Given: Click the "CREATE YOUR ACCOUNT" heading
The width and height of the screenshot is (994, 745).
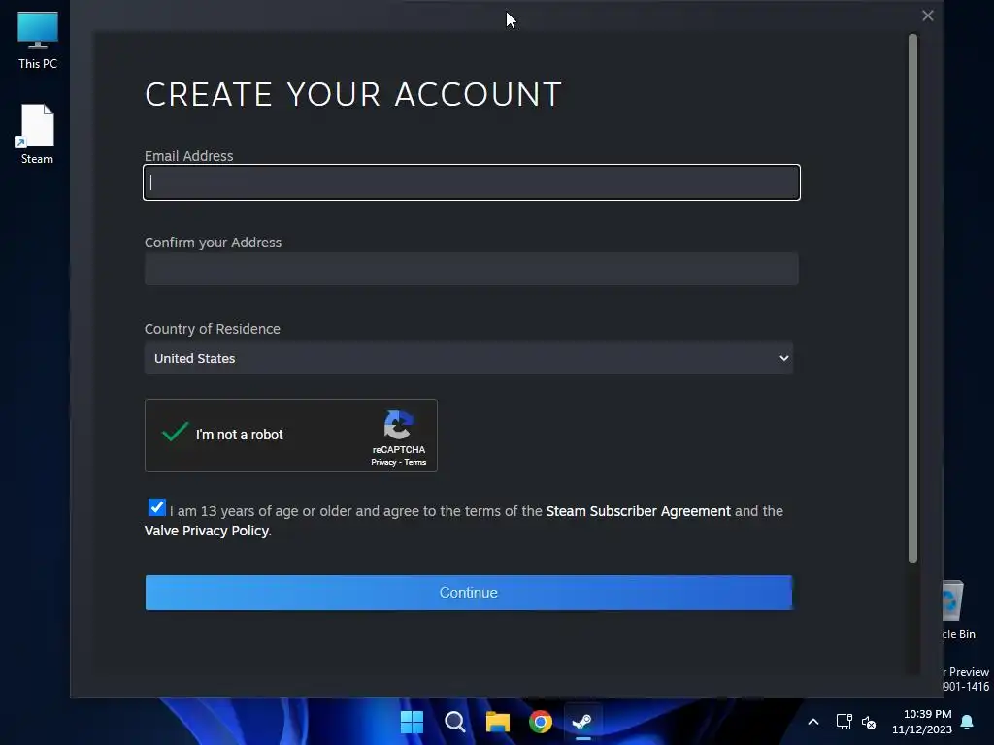Looking at the screenshot, I should pyautogui.click(x=353, y=94).
